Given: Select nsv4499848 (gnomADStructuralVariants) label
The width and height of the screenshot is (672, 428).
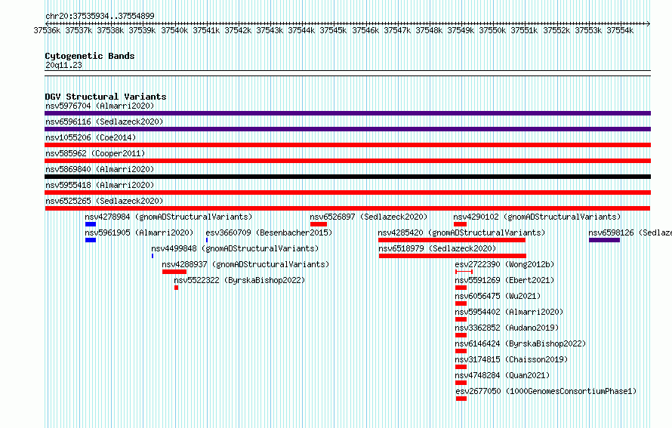Looking at the screenshot, I should click(235, 248).
